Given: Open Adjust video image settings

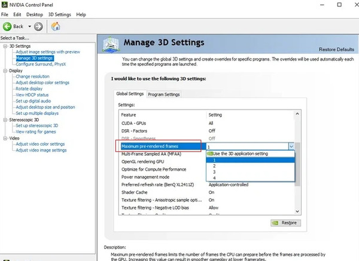Looking at the screenshot, I should coord(41,150).
